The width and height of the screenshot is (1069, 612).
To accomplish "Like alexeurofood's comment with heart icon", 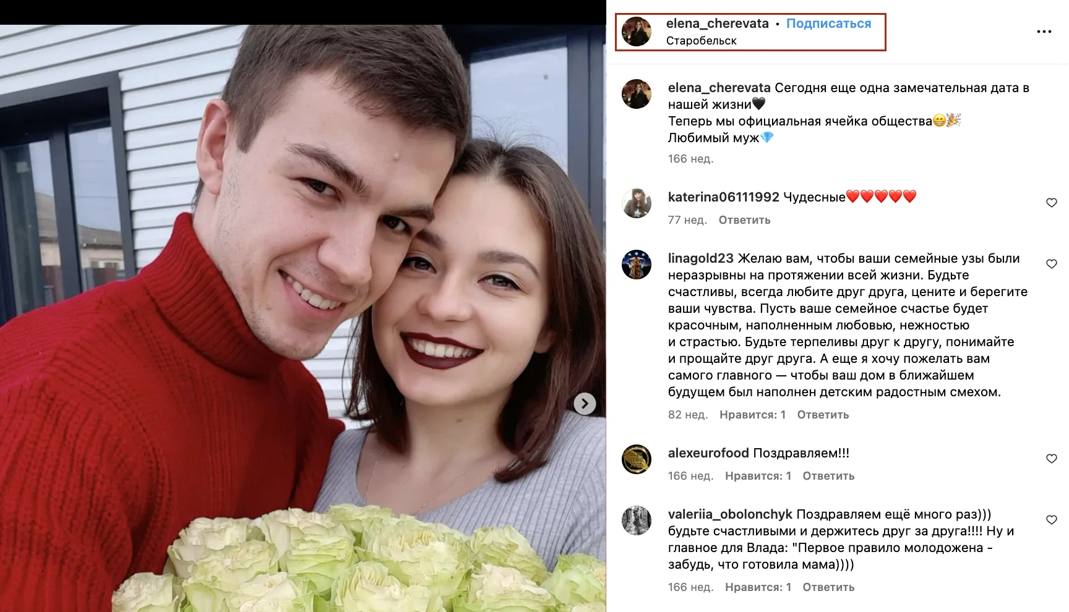I will coord(1051,459).
